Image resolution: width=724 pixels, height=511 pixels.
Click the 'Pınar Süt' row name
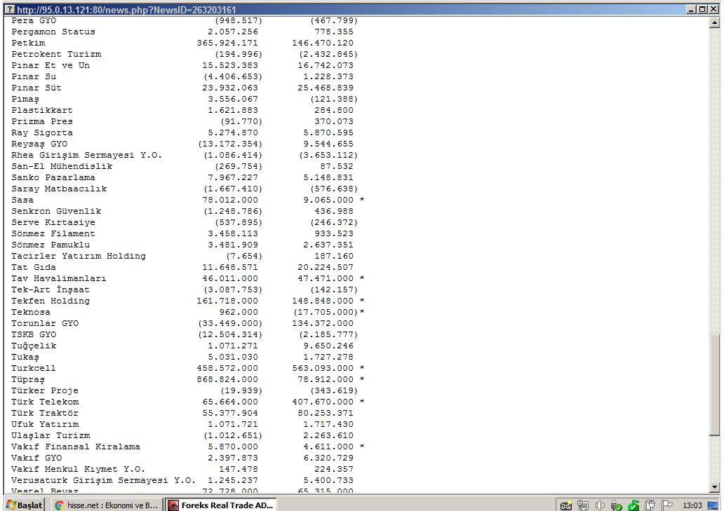coord(36,88)
